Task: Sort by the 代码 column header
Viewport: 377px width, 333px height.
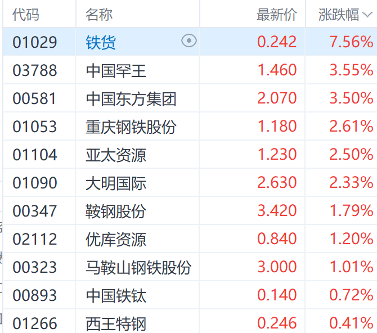Action: tap(26, 15)
